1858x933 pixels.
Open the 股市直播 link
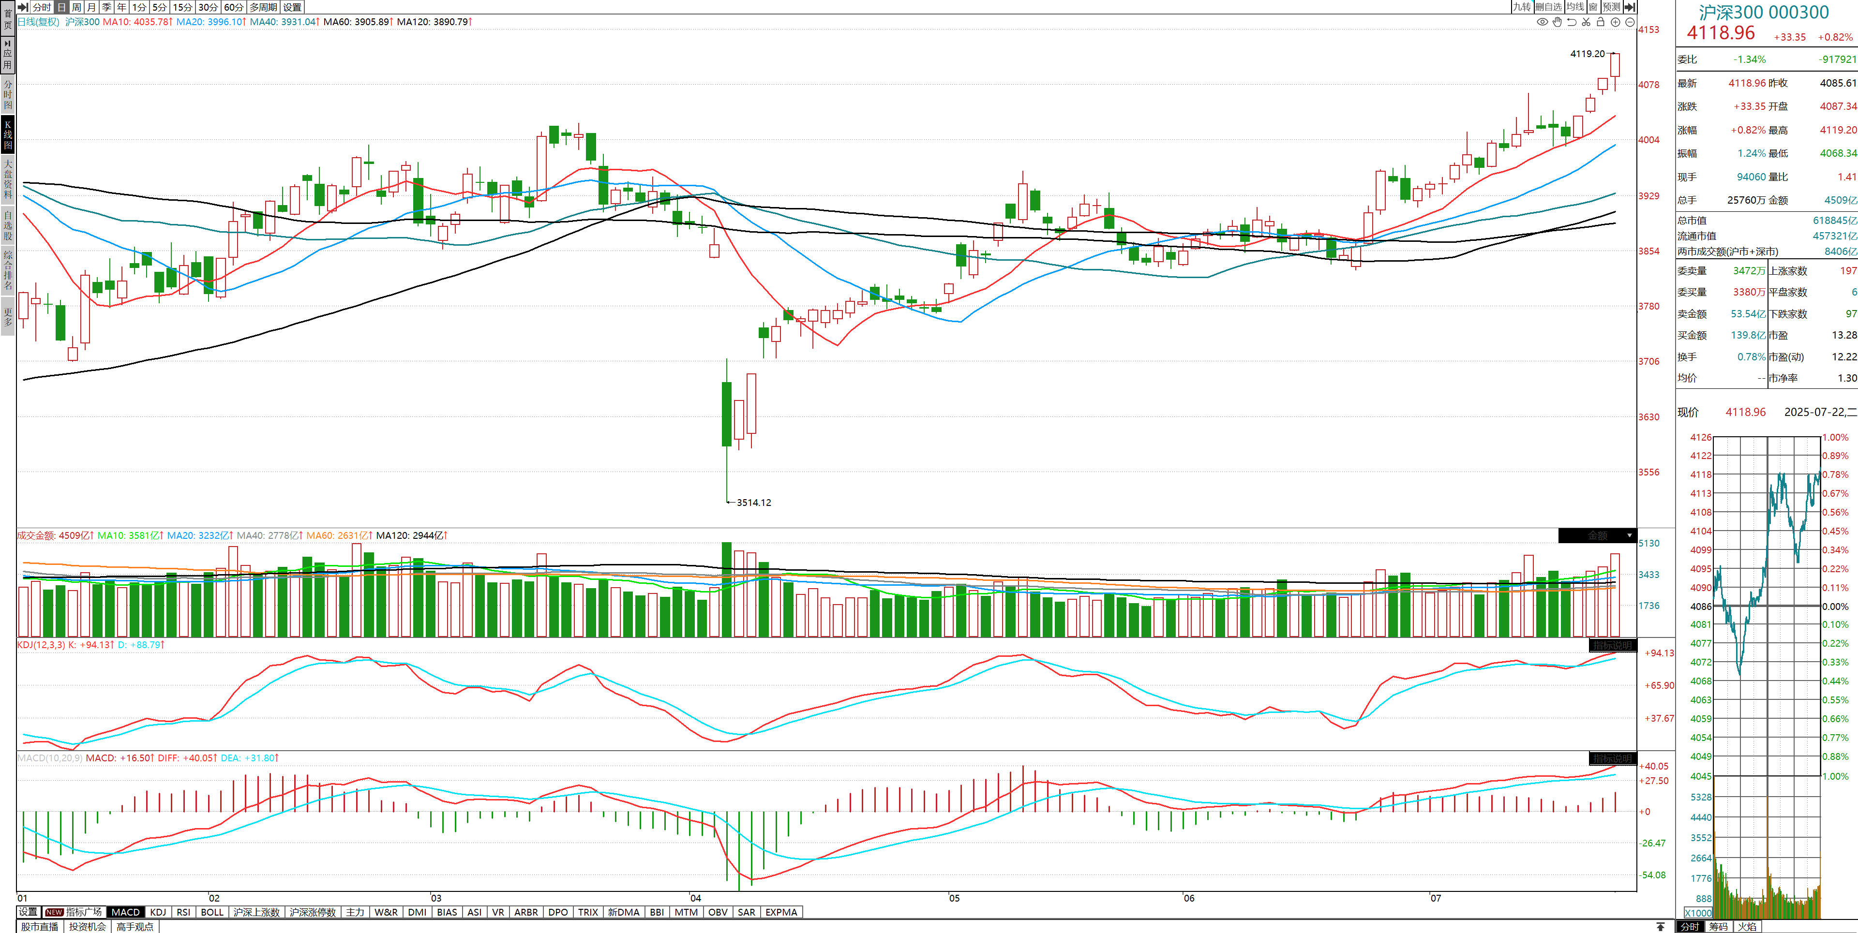coord(40,927)
